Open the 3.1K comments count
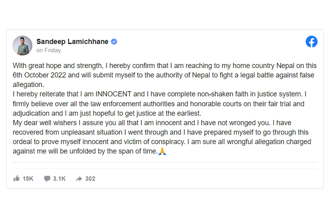The height and width of the screenshot is (203, 332). pos(59,179)
